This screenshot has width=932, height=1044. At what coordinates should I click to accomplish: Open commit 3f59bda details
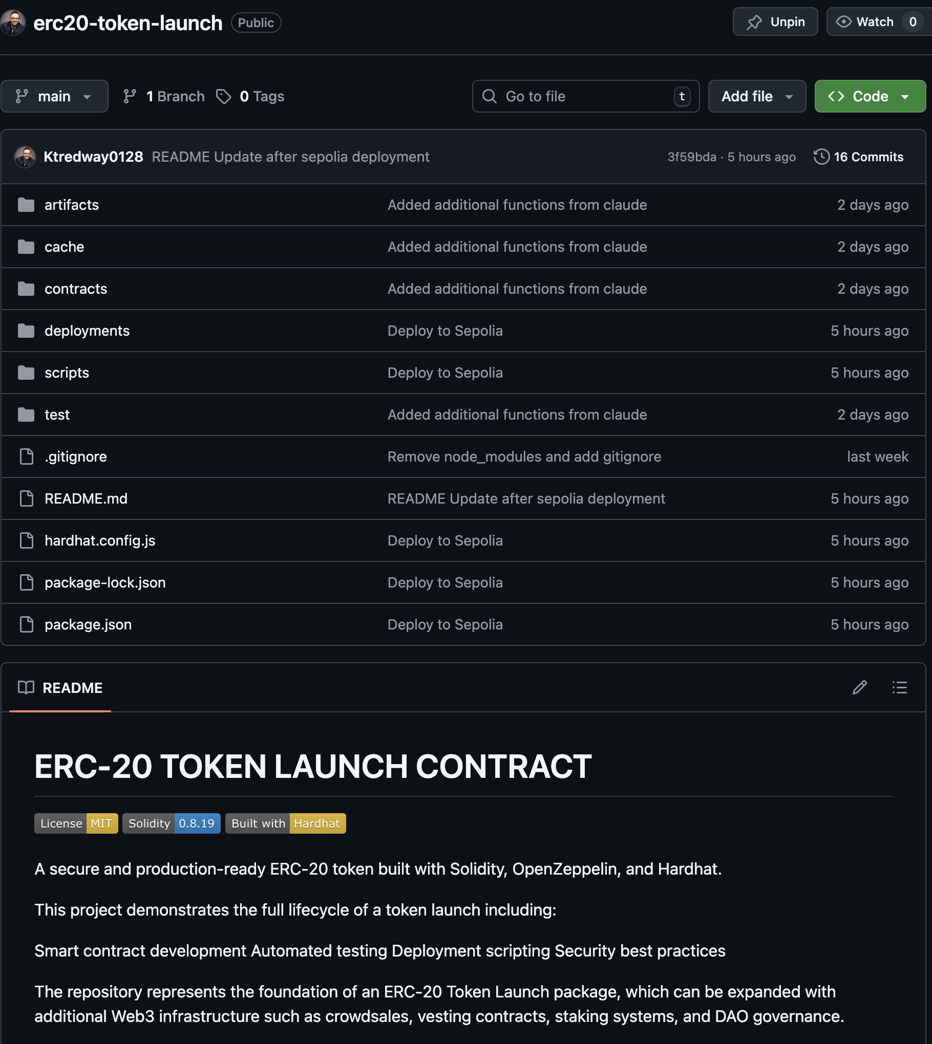pos(691,157)
